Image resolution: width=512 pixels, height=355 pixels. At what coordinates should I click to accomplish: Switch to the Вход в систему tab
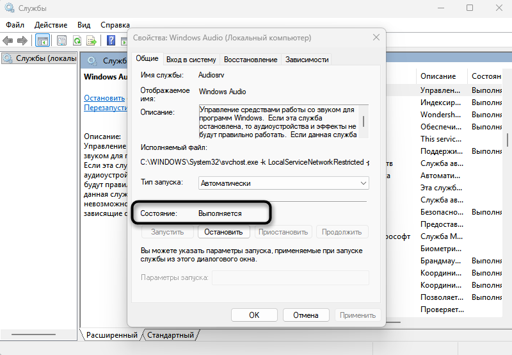(191, 60)
